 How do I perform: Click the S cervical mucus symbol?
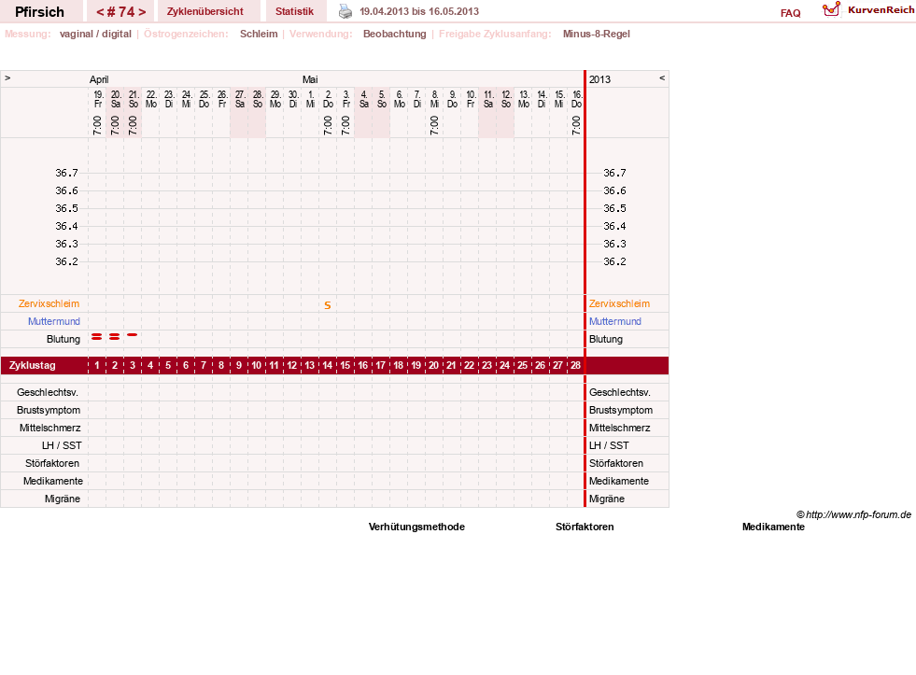tap(328, 305)
